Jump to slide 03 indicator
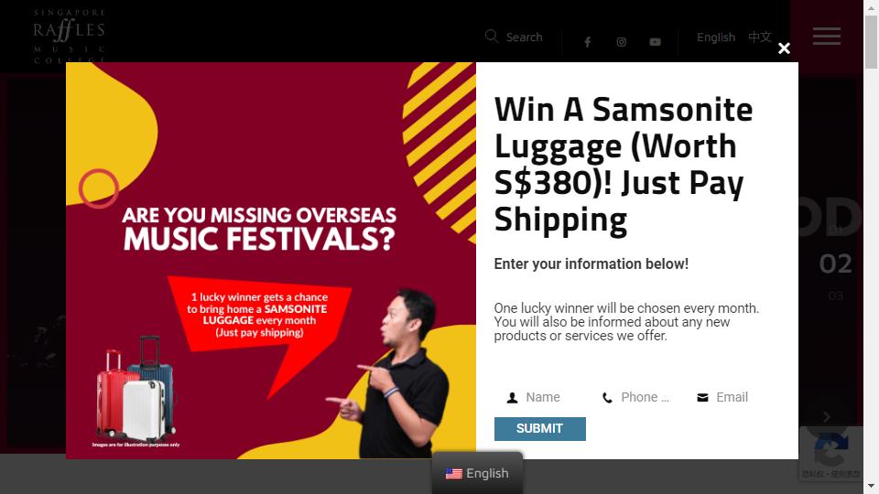The height and width of the screenshot is (494, 879). [835, 295]
